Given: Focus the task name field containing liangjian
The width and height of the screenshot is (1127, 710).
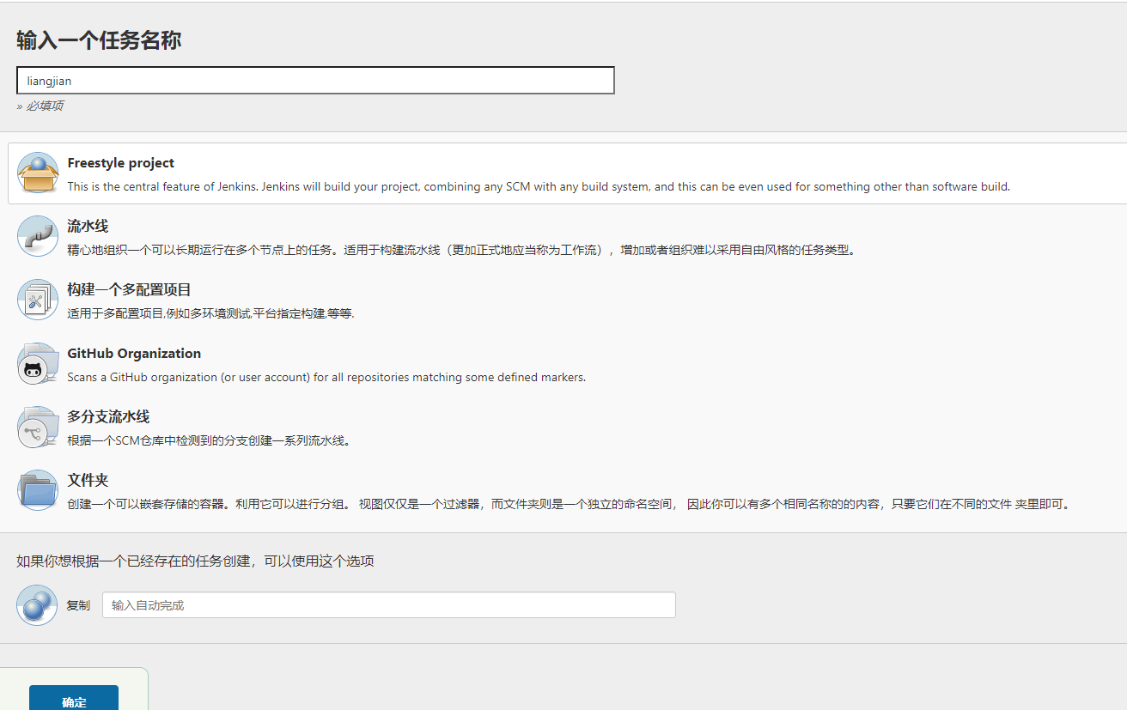Looking at the screenshot, I should (x=315, y=81).
